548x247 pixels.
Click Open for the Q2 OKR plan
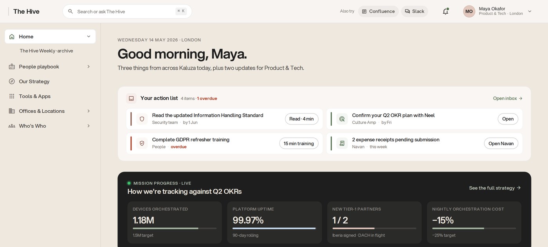pyautogui.click(x=508, y=119)
